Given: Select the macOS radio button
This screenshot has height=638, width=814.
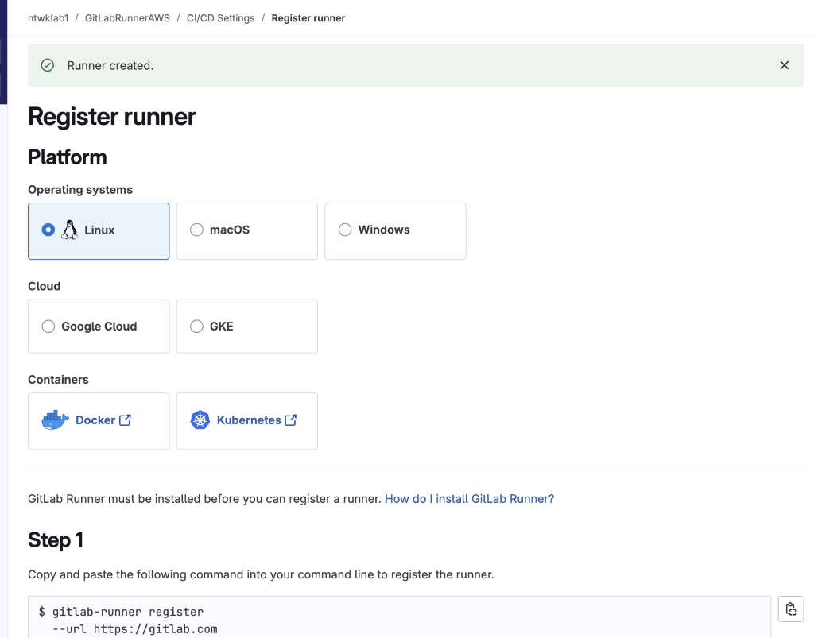Looking at the screenshot, I should (x=197, y=230).
